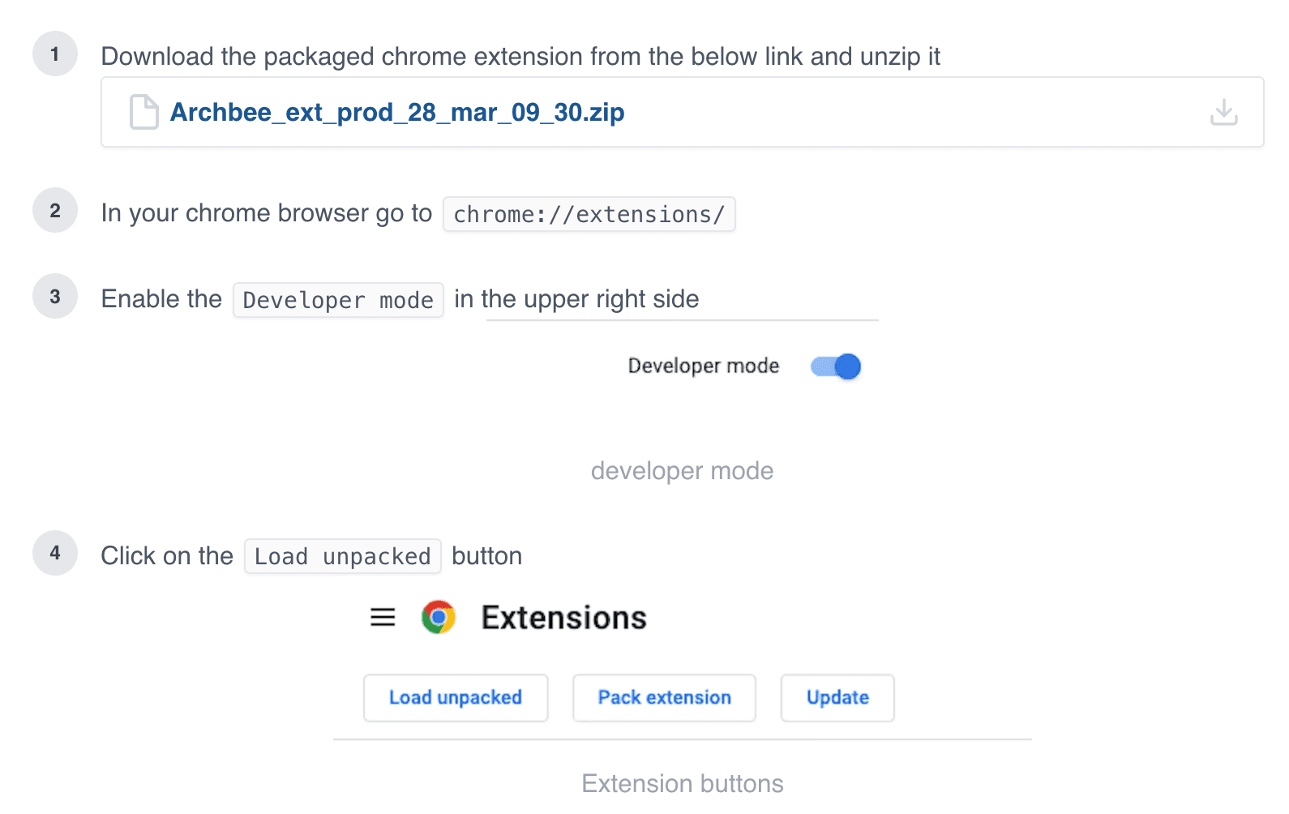The height and width of the screenshot is (814, 1289).
Task: Open the Archbee_ext_prod_28_mar_09_30.zip link
Action: 397,112
